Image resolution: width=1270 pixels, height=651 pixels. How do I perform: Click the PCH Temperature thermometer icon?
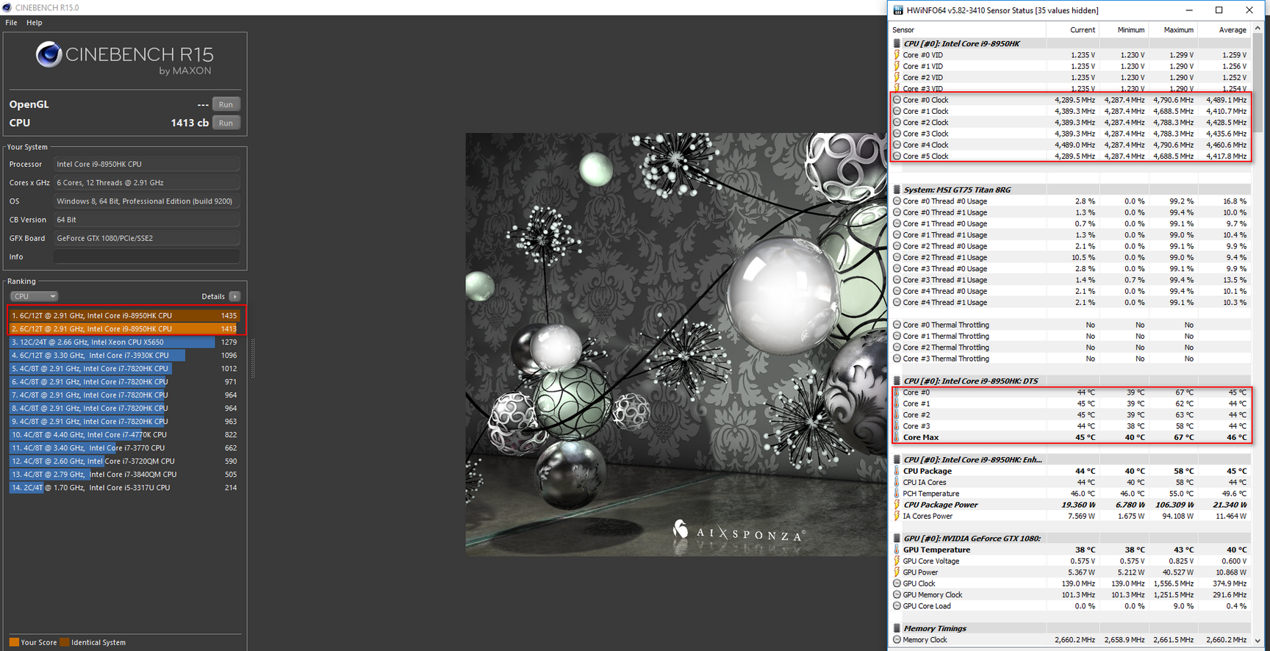(897, 494)
